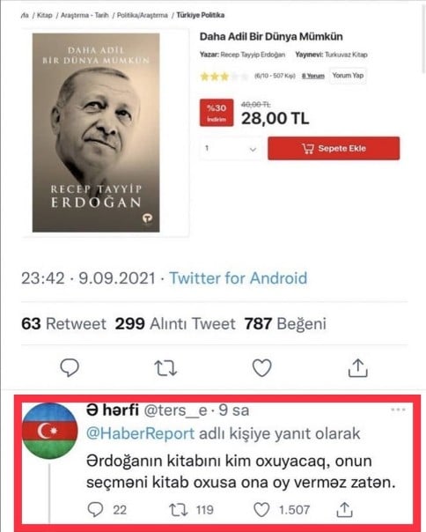Open the 8 Yorum reviews link
Viewport: 426px width, 532px height.
click(x=313, y=76)
